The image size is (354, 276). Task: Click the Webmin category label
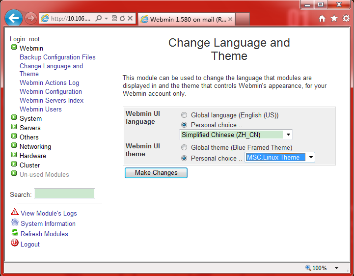pos(31,48)
